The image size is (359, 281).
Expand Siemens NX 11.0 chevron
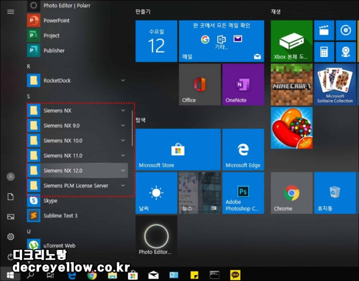123,156
